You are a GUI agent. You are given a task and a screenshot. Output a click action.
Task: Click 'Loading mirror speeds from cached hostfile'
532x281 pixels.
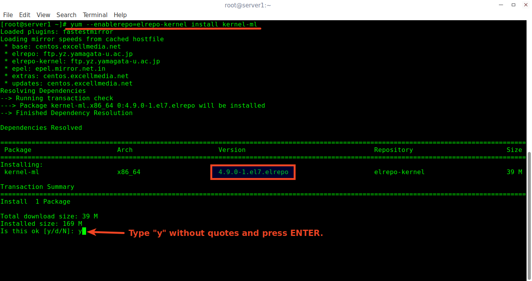(x=82, y=39)
